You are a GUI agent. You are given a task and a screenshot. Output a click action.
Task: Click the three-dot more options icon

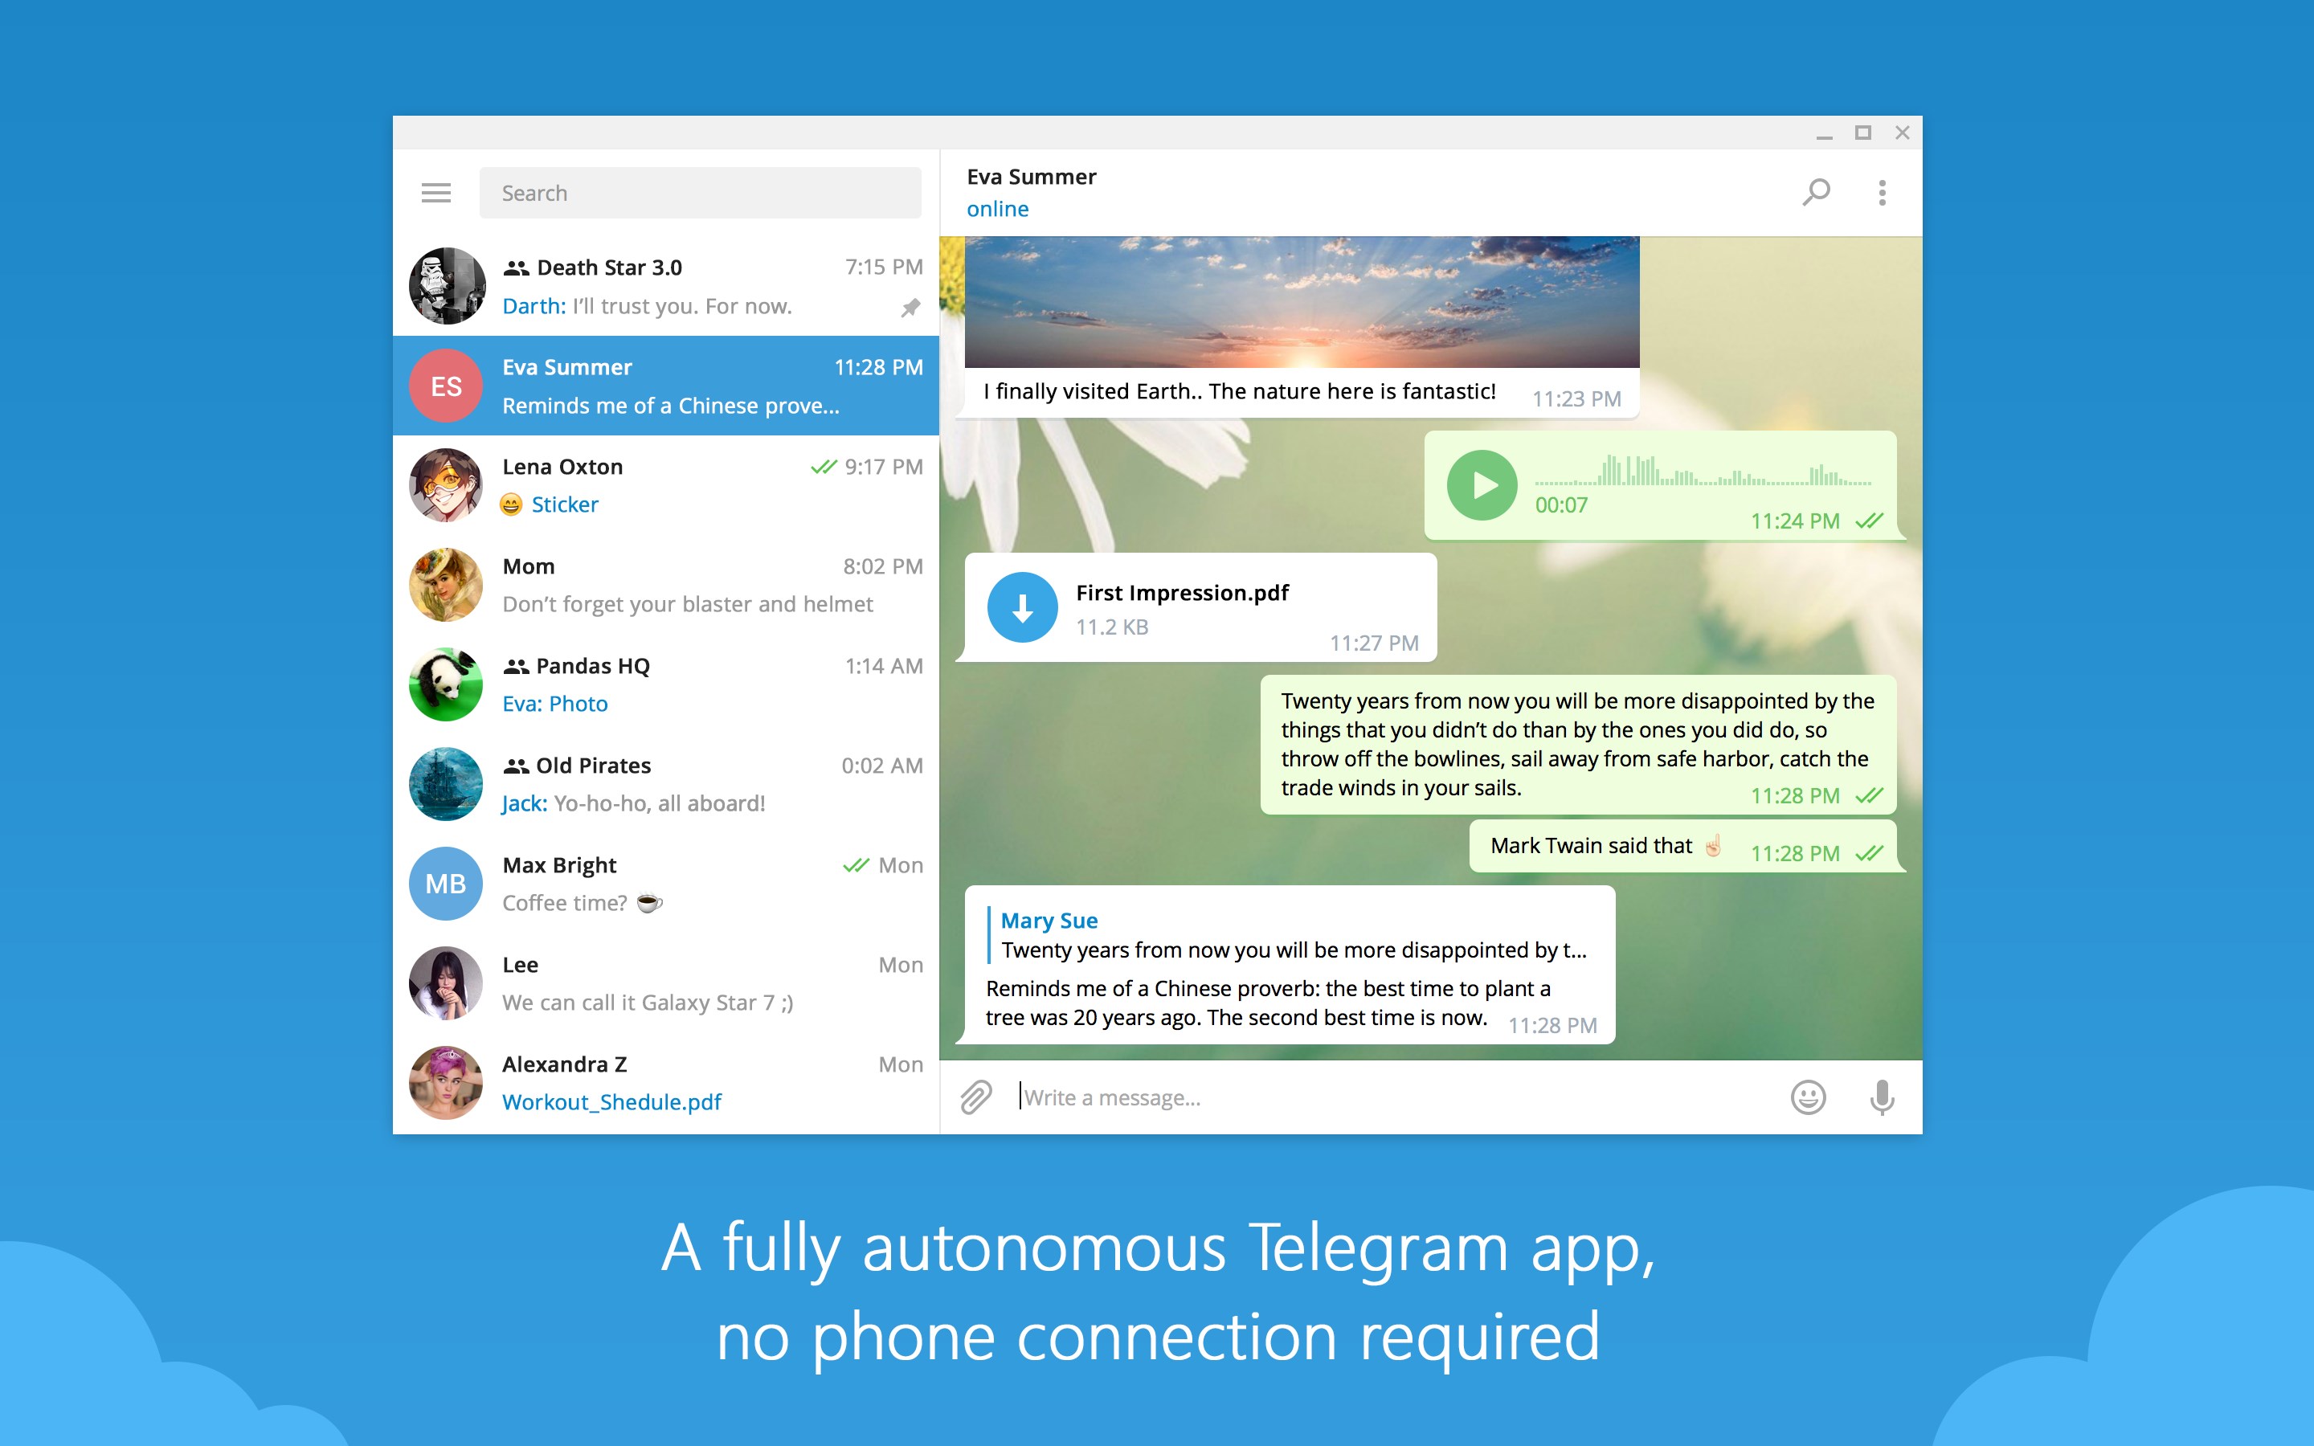[1883, 191]
